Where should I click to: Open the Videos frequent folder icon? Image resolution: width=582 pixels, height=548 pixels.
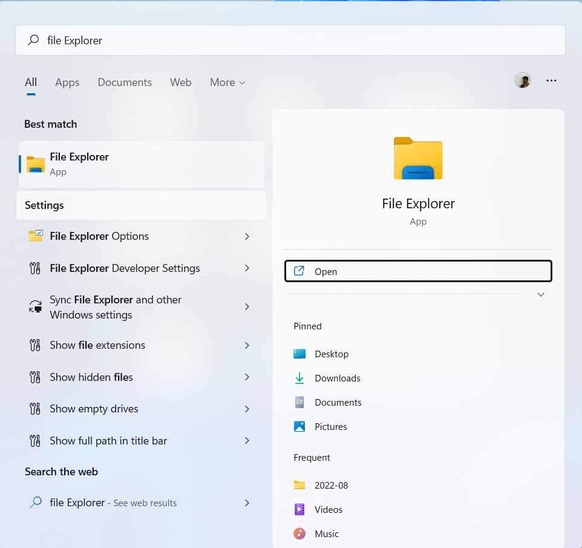point(299,510)
